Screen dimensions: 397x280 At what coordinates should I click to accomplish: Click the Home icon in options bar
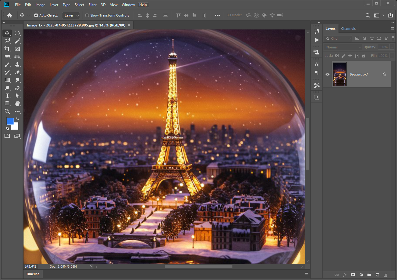pyautogui.click(x=10, y=15)
